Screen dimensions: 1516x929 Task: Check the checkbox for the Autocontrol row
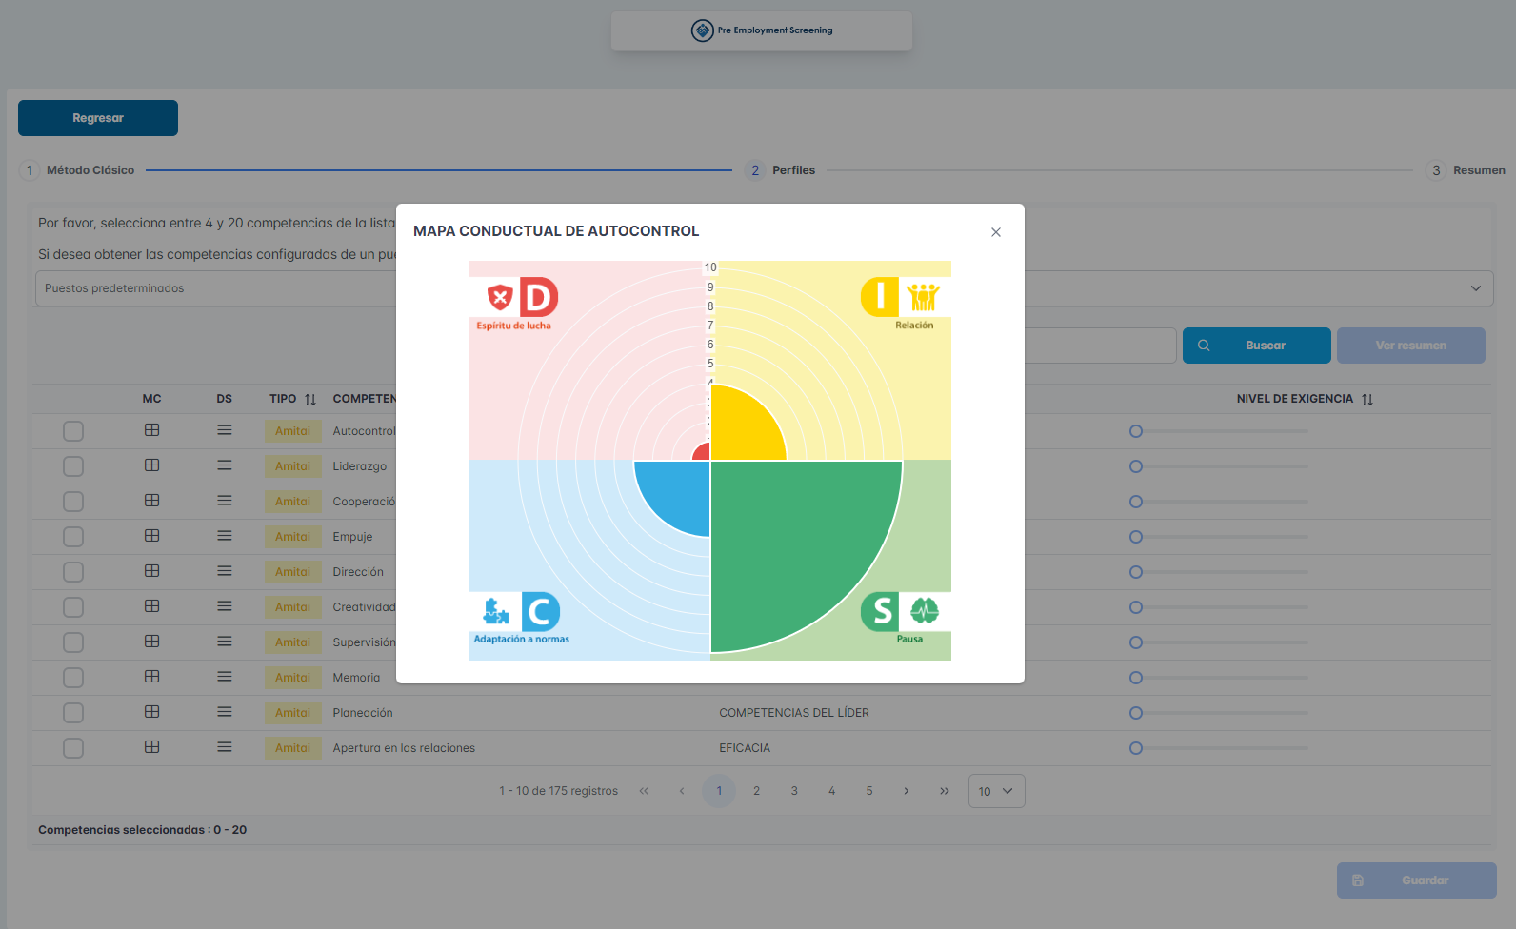(x=73, y=431)
